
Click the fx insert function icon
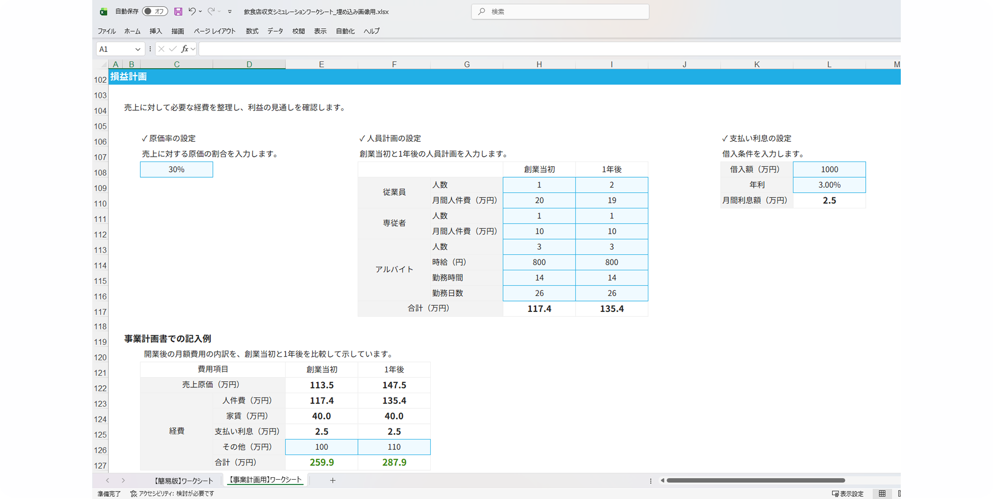coord(185,49)
